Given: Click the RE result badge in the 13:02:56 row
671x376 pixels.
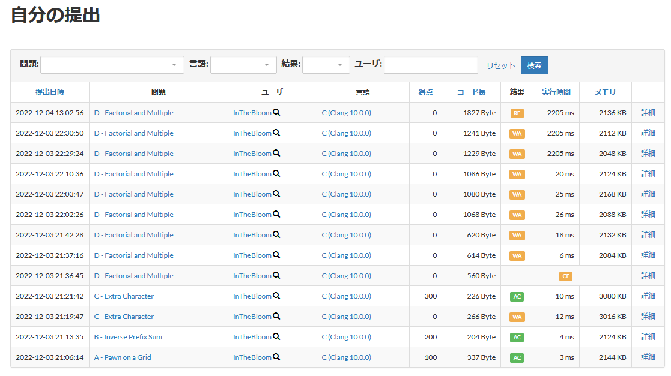Looking at the screenshot, I should pyautogui.click(x=517, y=113).
